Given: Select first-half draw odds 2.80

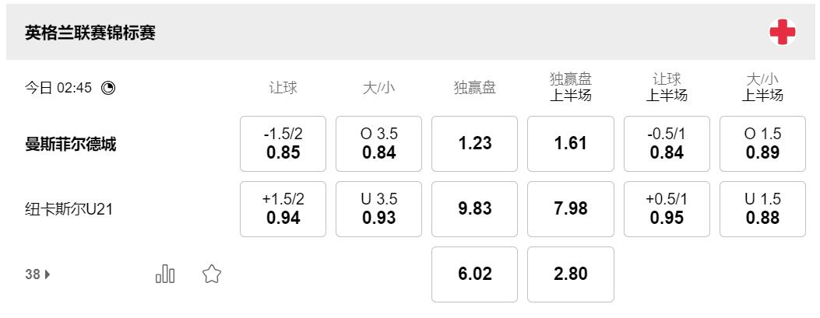Looking at the screenshot, I should tap(570, 274).
